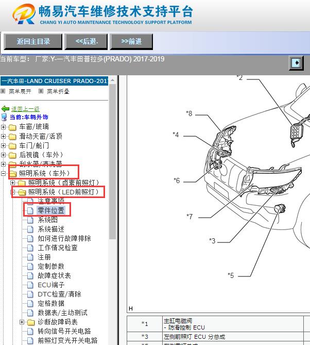The width and height of the screenshot is (310, 345).
Task: Click the 主缸电磁阀 table cell
Action: coord(233,324)
